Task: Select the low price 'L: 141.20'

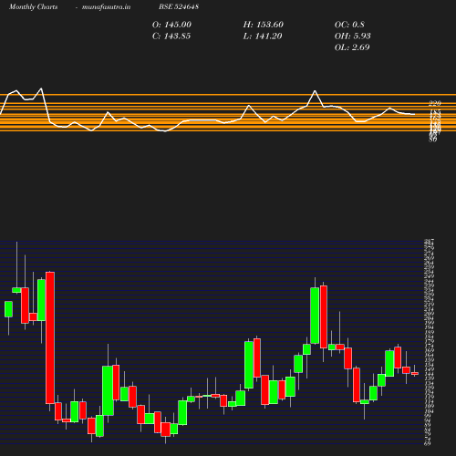Action: (x=263, y=36)
